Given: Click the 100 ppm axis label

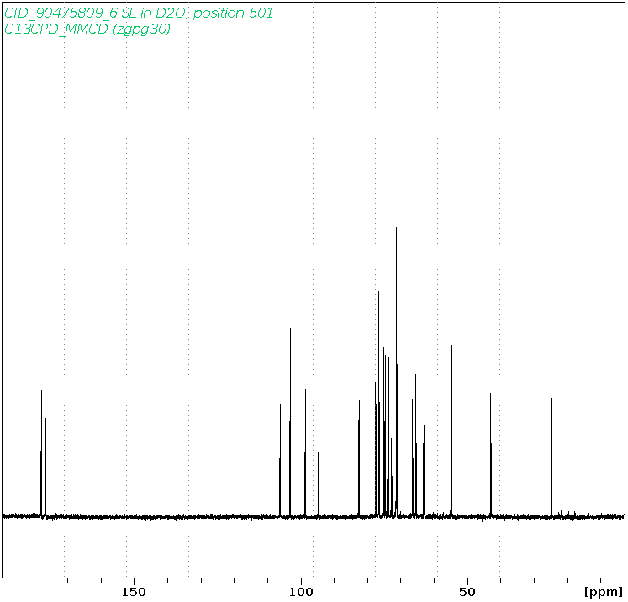Looking at the screenshot, I should coord(301,592).
